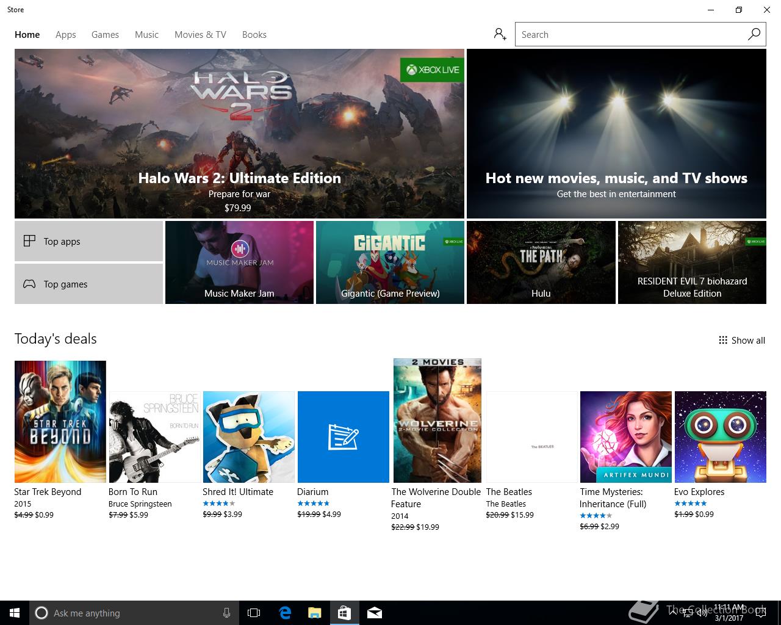The image size is (781, 625).
Task: Click the Time Mysteries: Inheritance (Full) title
Action: point(613,498)
